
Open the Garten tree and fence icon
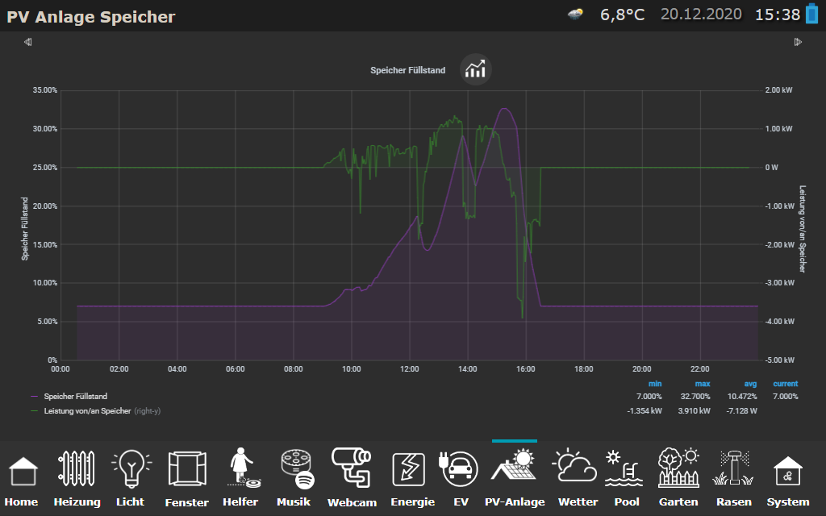(x=678, y=468)
